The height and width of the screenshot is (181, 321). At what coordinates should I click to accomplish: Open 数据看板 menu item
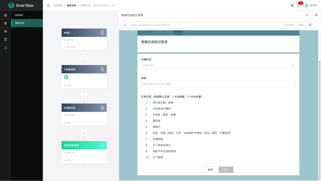coord(27,15)
